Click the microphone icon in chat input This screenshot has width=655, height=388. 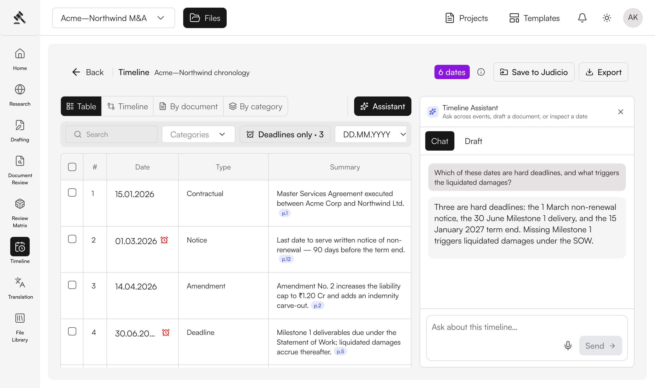pyautogui.click(x=567, y=346)
